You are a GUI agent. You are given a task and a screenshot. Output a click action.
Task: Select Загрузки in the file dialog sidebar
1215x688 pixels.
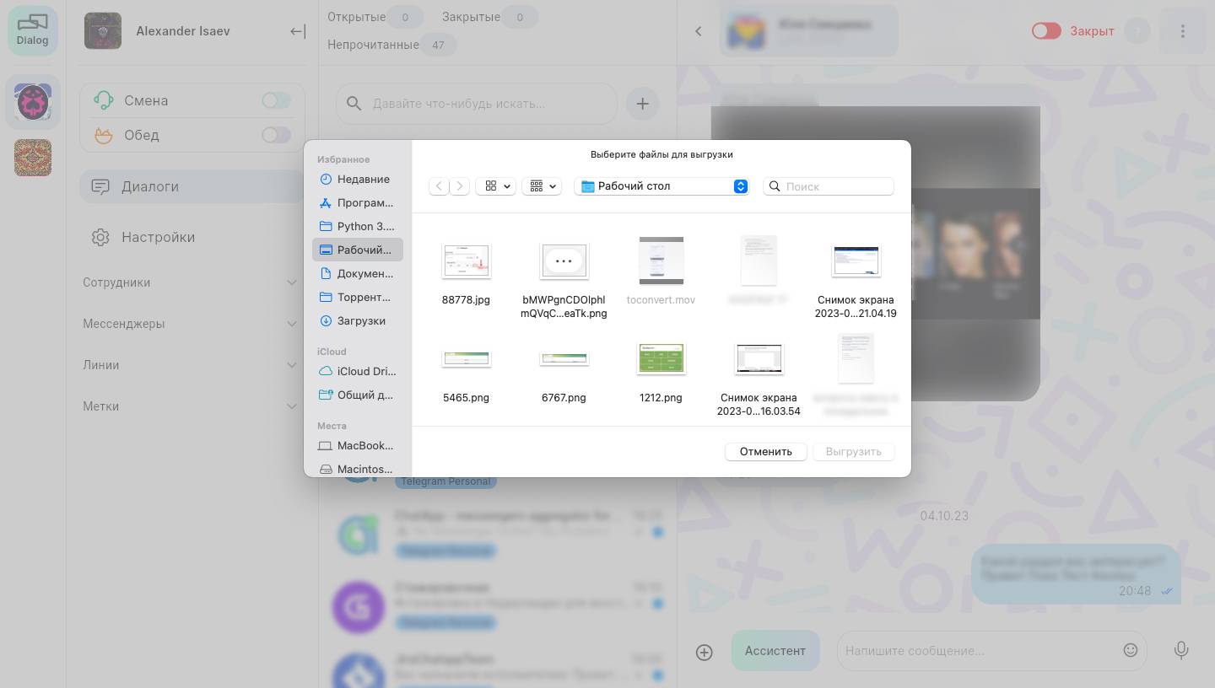[360, 320]
